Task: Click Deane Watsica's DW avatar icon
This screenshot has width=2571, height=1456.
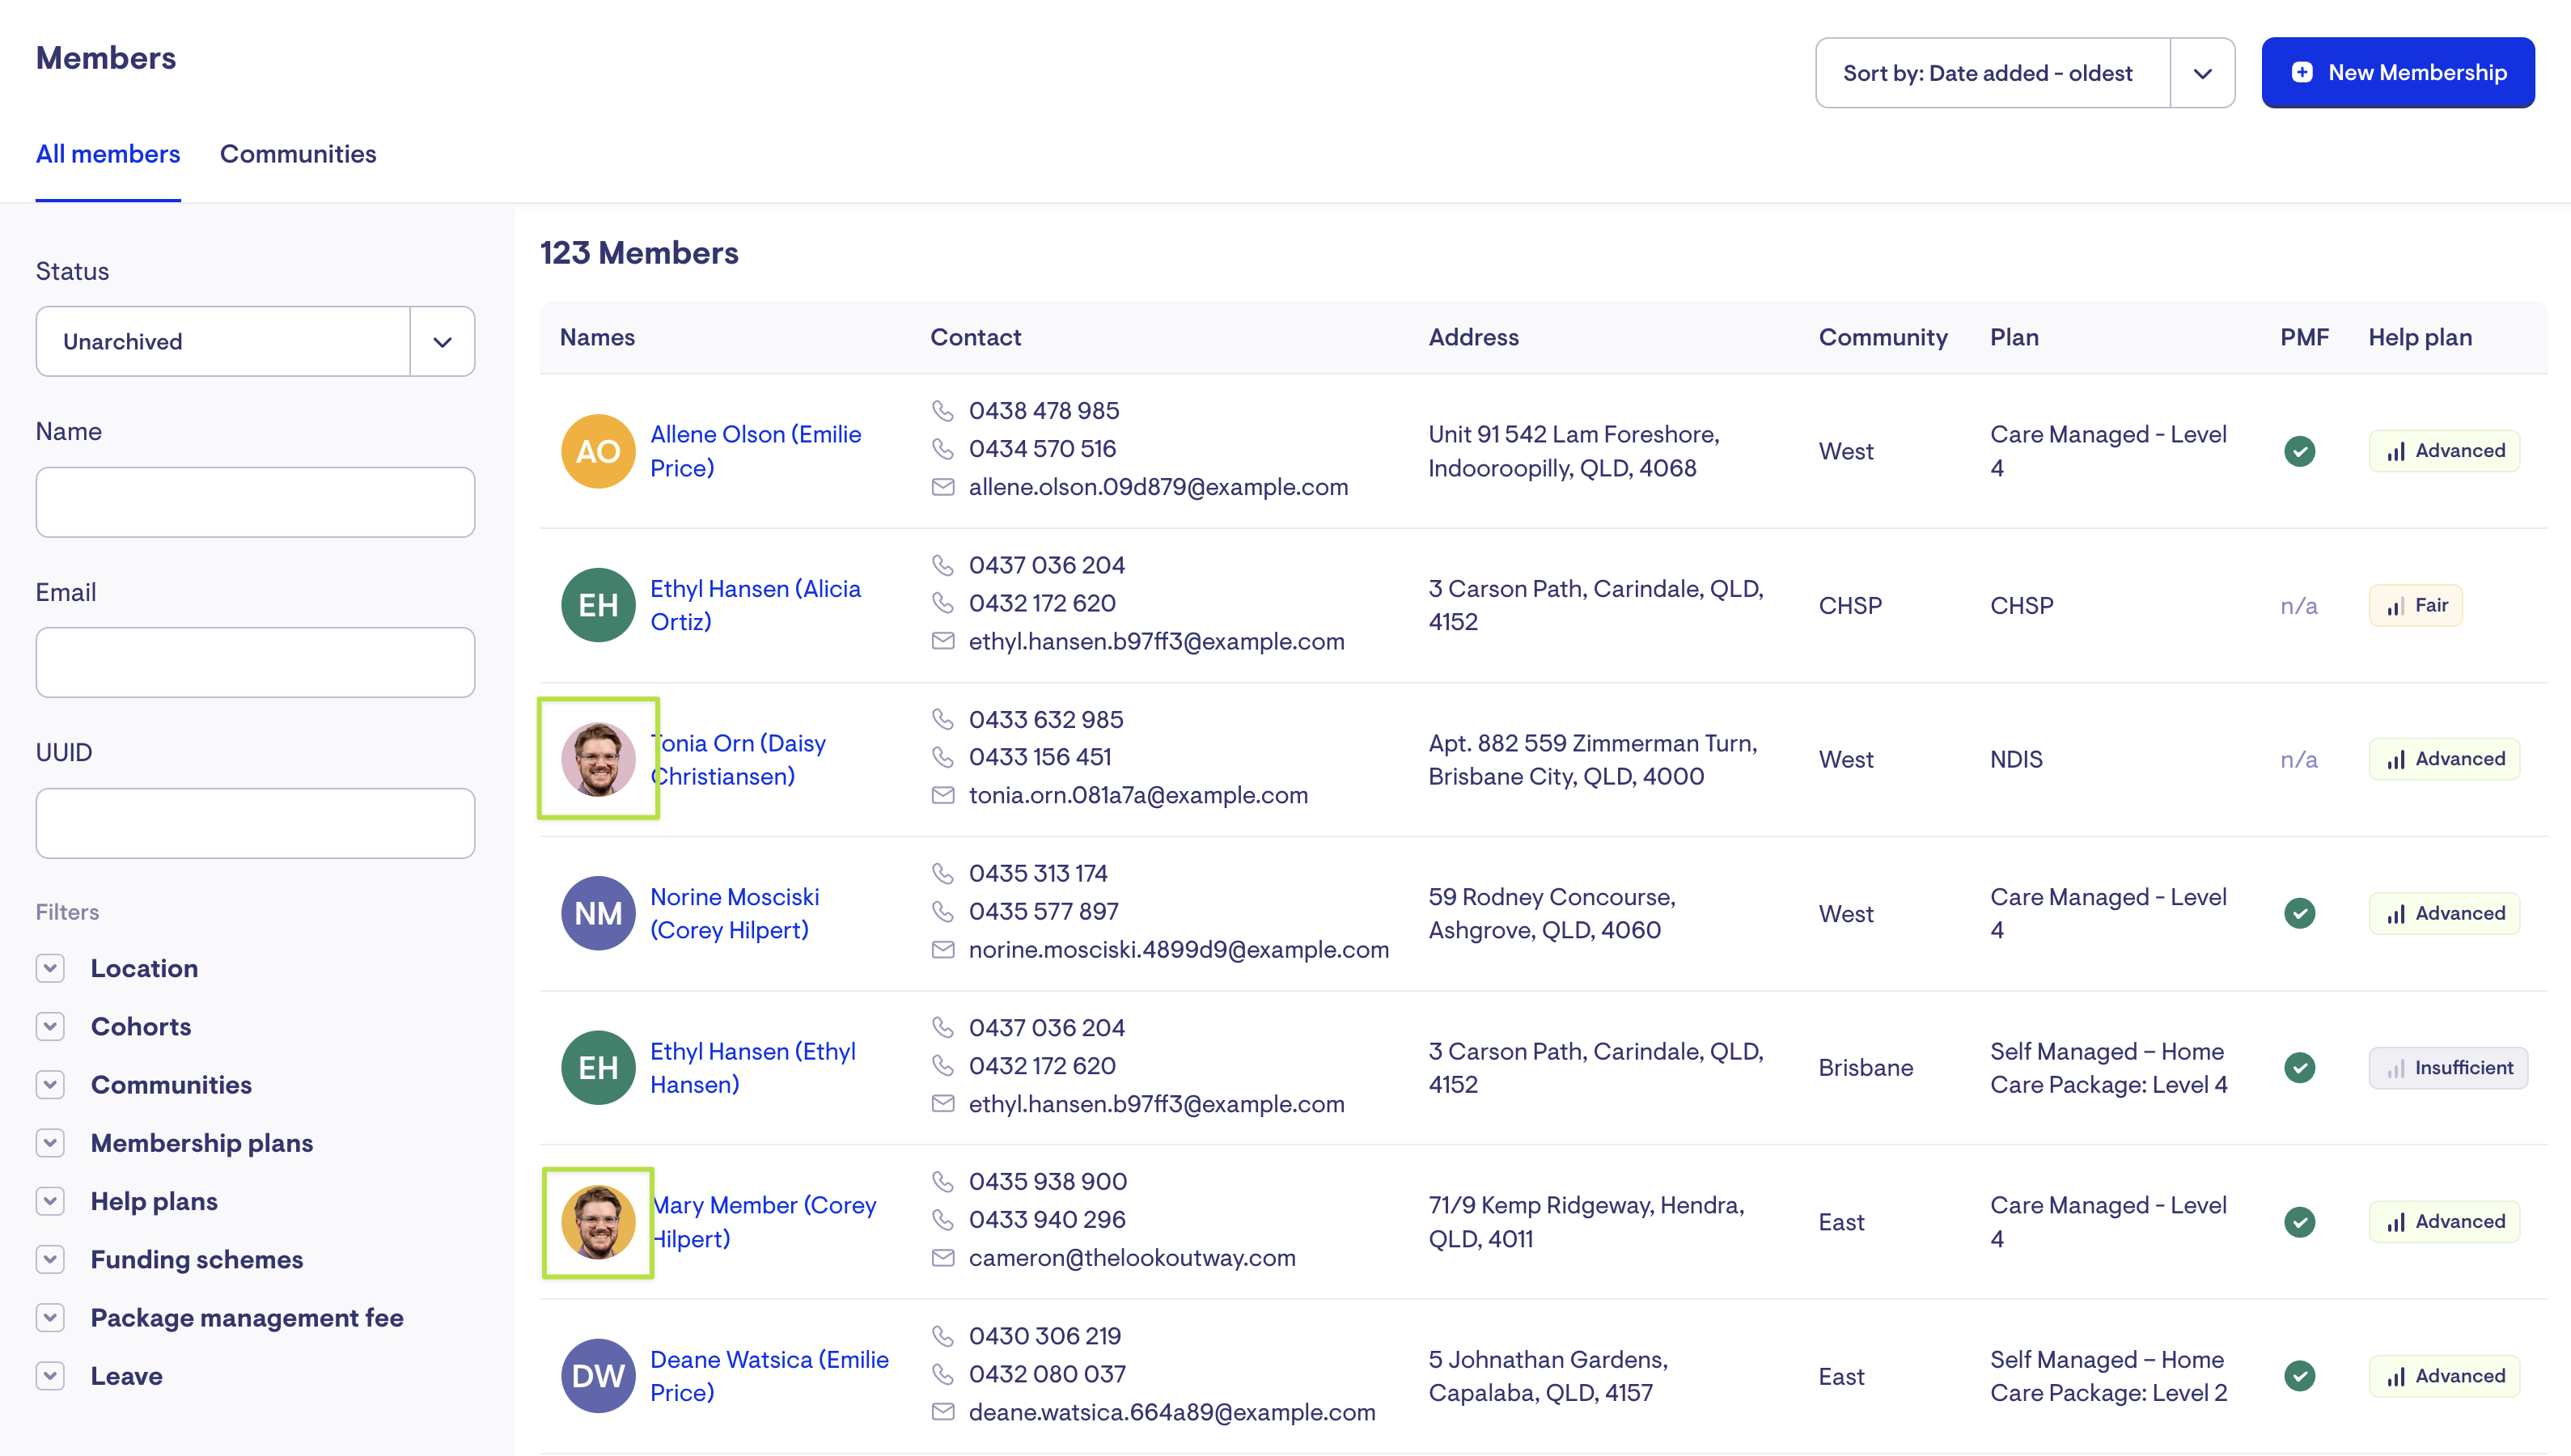Action: pyautogui.click(x=598, y=1375)
